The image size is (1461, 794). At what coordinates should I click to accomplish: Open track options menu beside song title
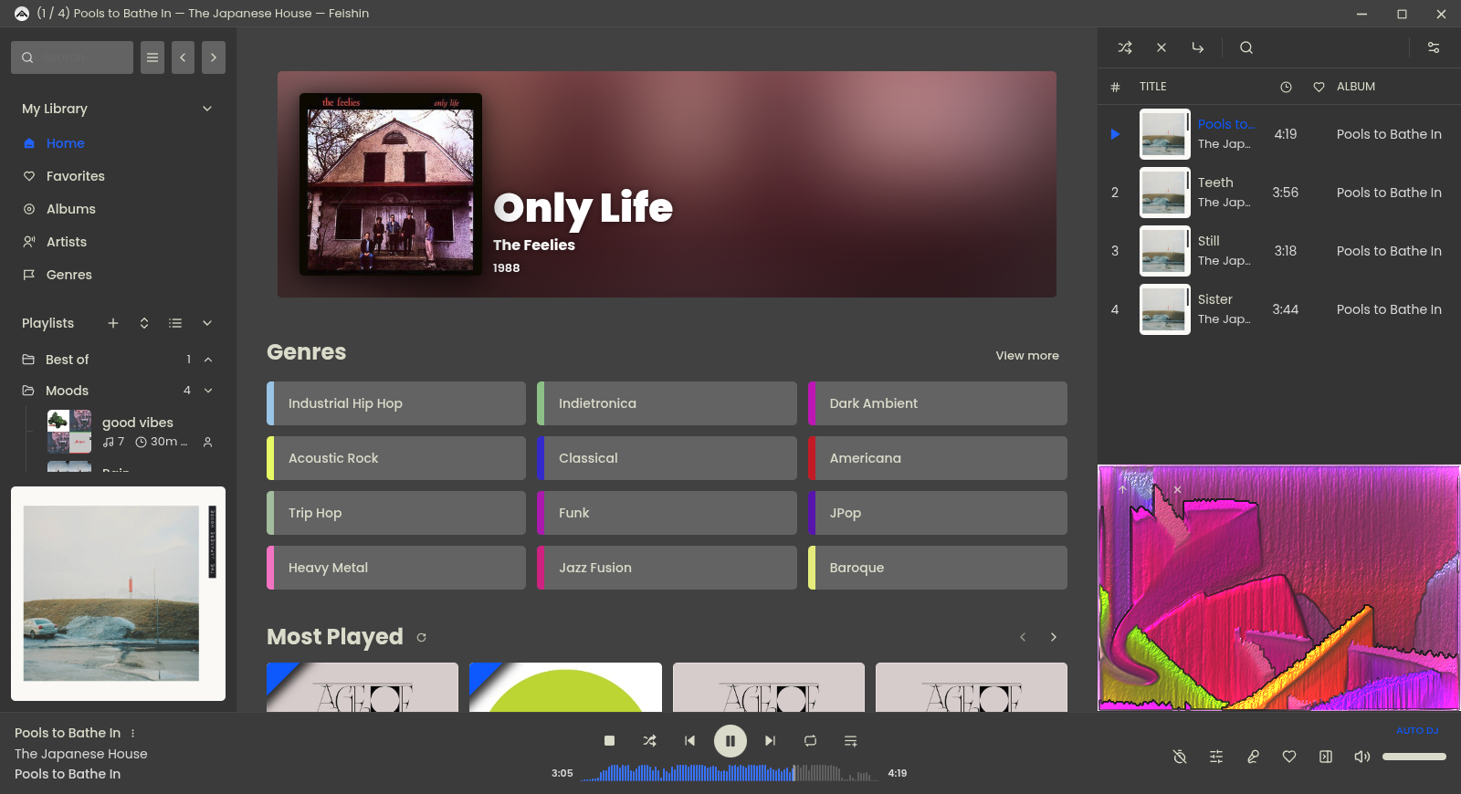coord(133,733)
